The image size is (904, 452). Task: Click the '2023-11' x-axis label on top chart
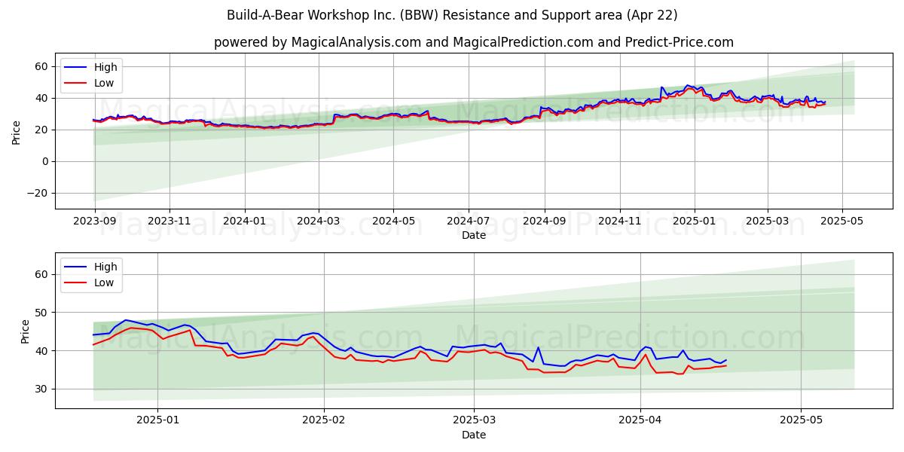pos(169,222)
